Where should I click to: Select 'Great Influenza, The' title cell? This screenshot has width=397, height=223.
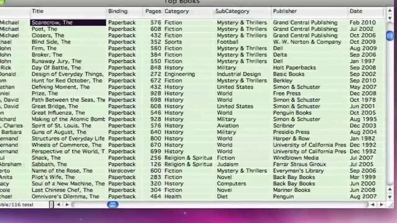pos(68,113)
